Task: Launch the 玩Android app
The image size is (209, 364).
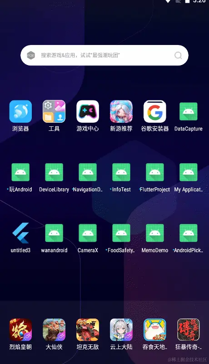Action: [20, 172]
